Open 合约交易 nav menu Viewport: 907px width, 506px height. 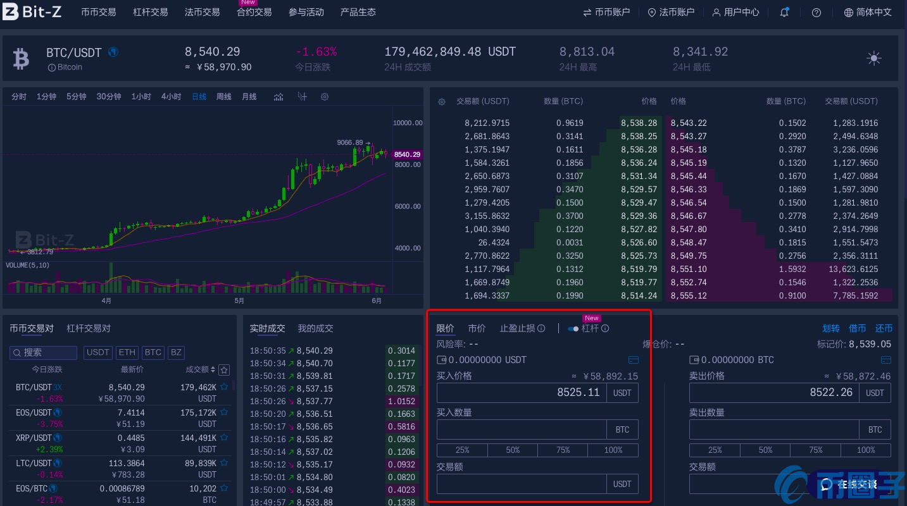point(254,12)
